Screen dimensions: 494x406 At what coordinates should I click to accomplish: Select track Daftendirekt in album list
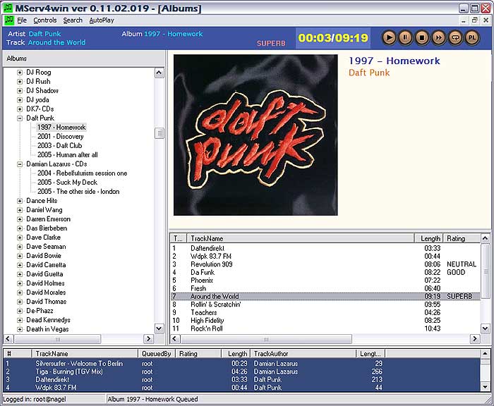(325, 248)
